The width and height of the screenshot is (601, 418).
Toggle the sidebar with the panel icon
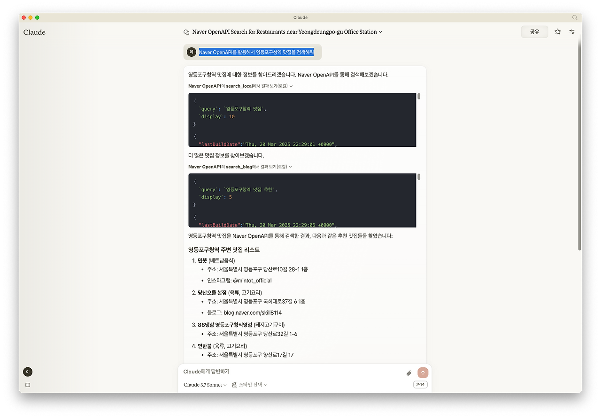[x=27, y=385]
